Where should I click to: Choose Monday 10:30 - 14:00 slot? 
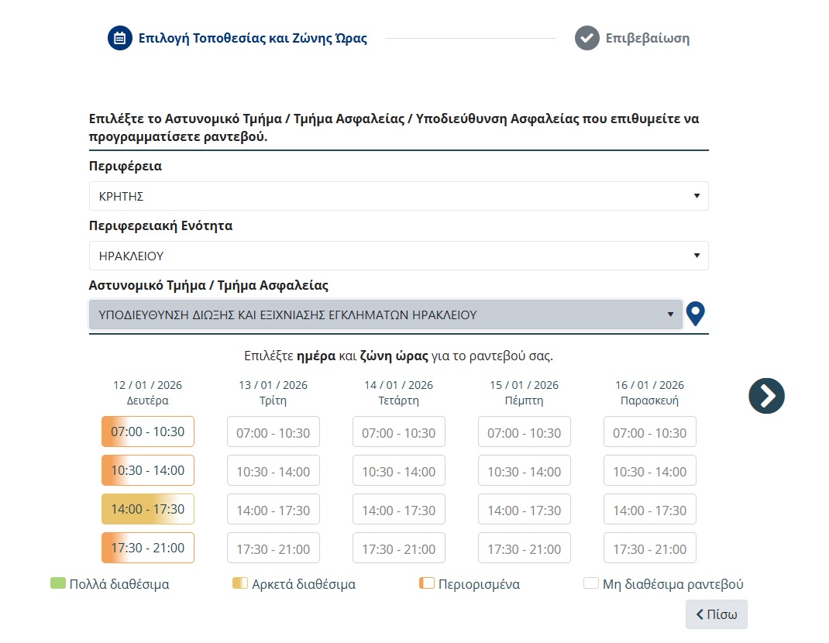[148, 470]
